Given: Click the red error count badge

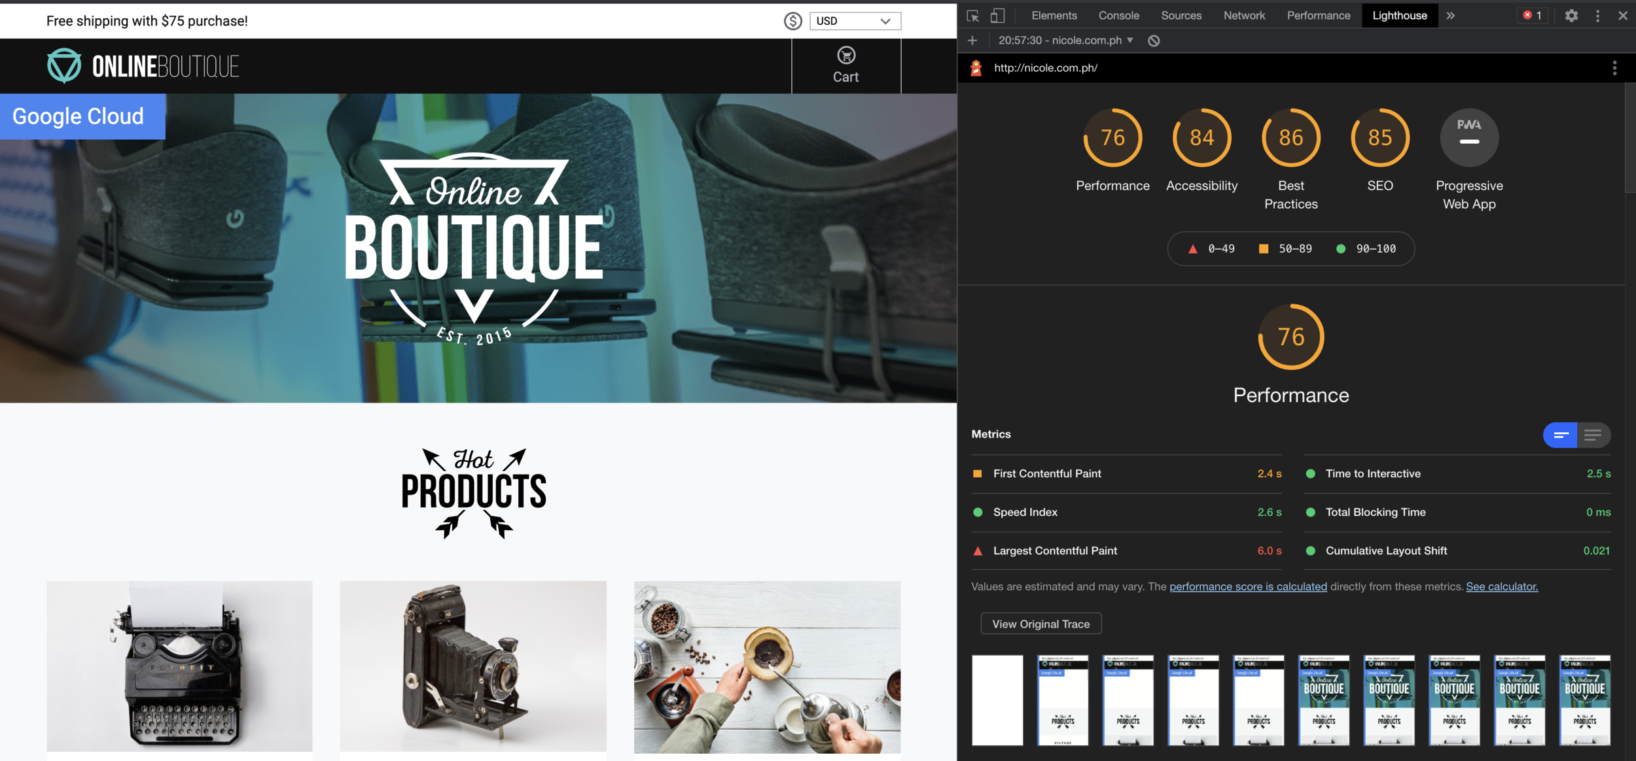Looking at the screenshot, I should pyautogui.click(x=1532, y=16).
